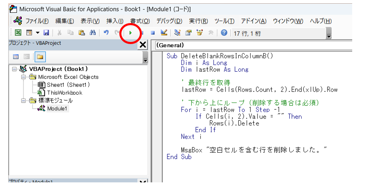Click the line 'Dim lastRow As Long'
Image resolution: width=367 pixels, height=191 pixels.
[x=215, y=70]
